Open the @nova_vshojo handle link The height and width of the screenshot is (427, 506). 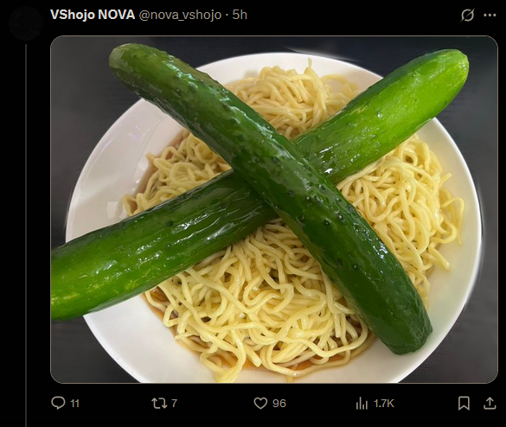[180, 15]
